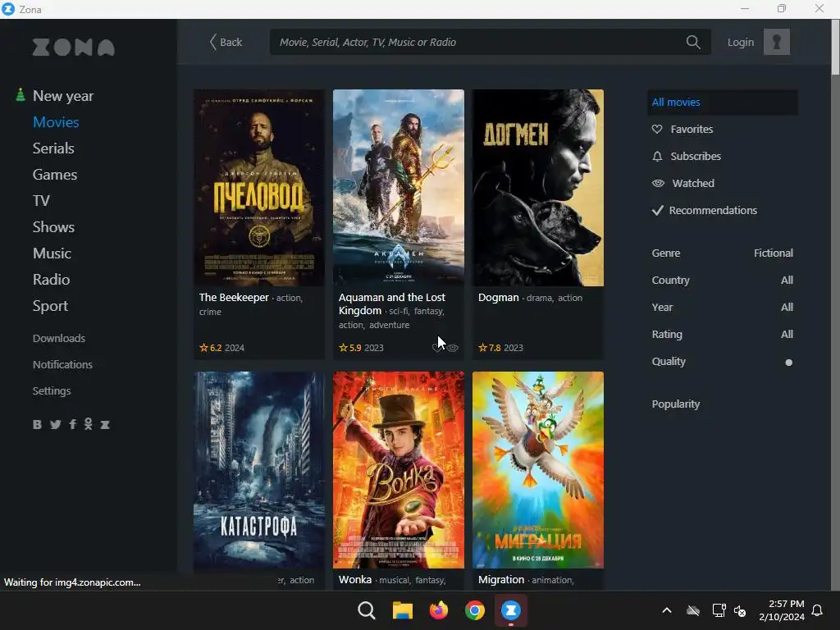Viewport: 840px width, 630px height.
Task: Click the Login button
Action: tap(741, 42)
